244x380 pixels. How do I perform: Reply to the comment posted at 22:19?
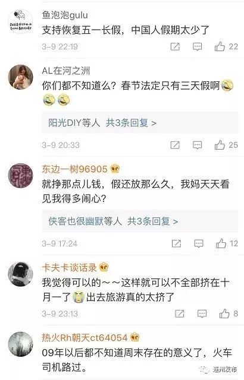(197, 46)
